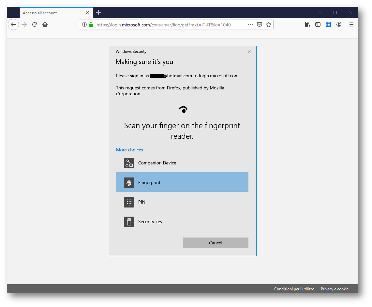Click the 'Scan your finger' instruction text
The width and height of the screenshot is (372, 307).
tap(182, 130)
